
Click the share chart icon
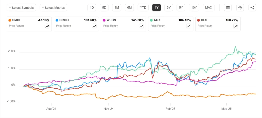tap(252, 8)
